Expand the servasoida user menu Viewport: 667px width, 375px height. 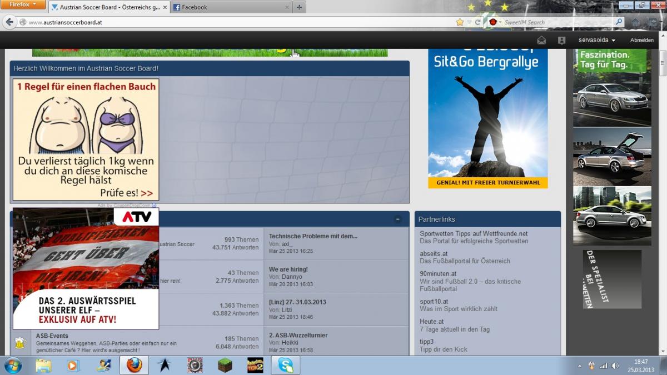pyautogui.click(x=597, y=41)
